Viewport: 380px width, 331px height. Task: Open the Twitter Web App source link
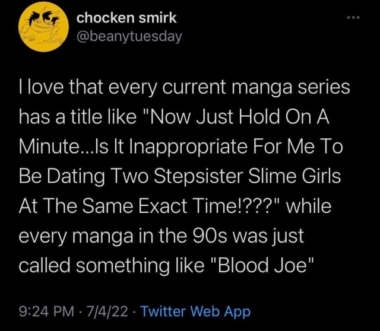[x=196, y=311]
